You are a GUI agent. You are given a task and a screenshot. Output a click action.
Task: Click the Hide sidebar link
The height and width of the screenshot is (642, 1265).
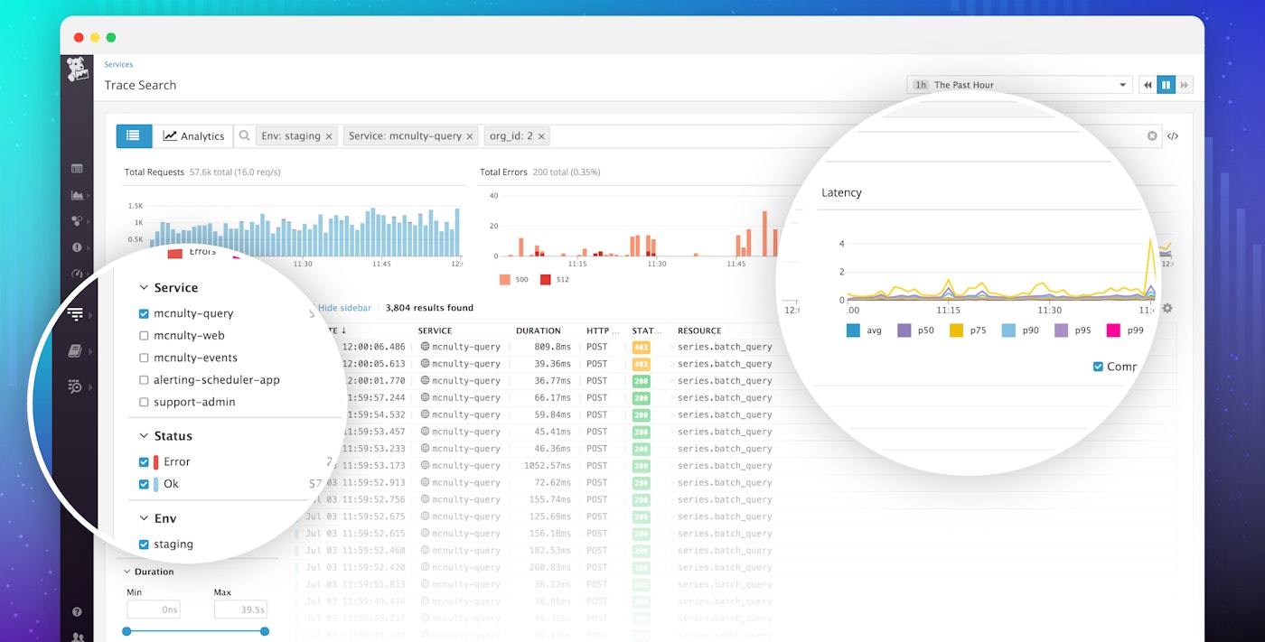pos(344,308)
